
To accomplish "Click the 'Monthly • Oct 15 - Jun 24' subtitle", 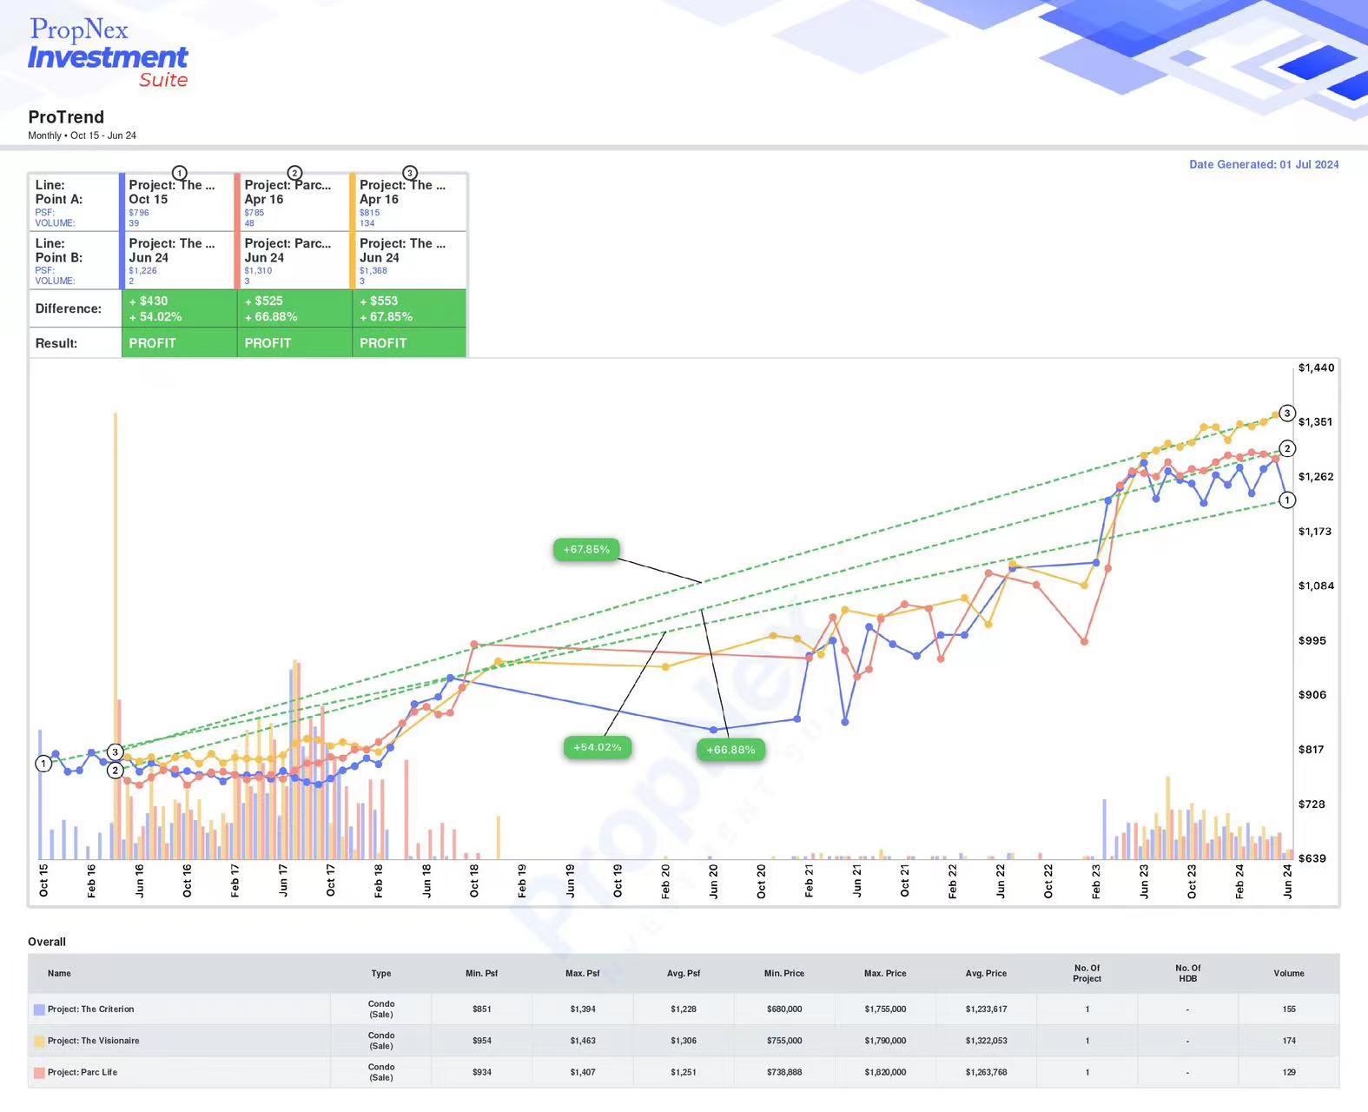I will point(82,136).
